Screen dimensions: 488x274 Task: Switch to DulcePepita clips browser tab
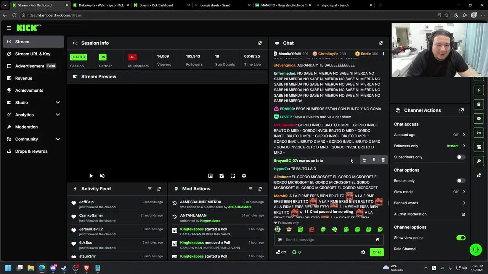click(100, 5)
